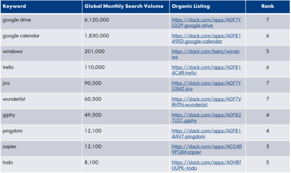Click the 8,100 search volume cell
291x173 pixels.
click(x=91, y=163)
